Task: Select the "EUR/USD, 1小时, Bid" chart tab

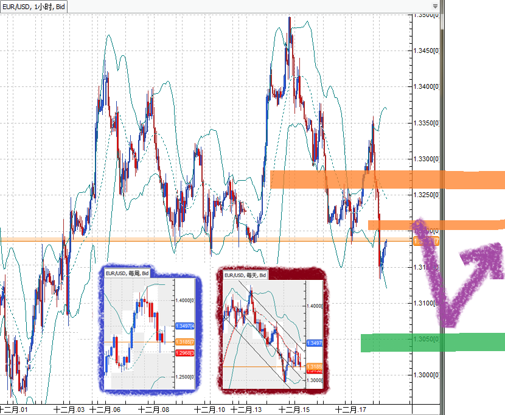Action: point(33,7)
